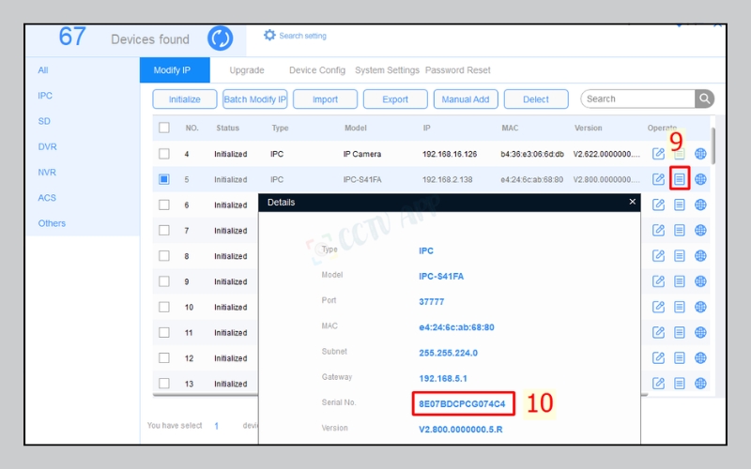
Task: Click the Initialize button
Action: 184,99
